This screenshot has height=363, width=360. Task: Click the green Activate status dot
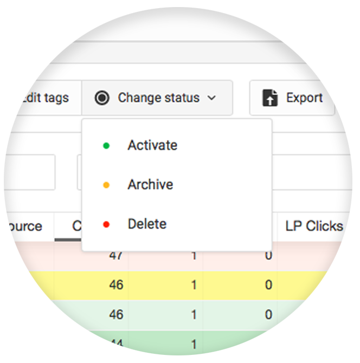tap(106, 146)
